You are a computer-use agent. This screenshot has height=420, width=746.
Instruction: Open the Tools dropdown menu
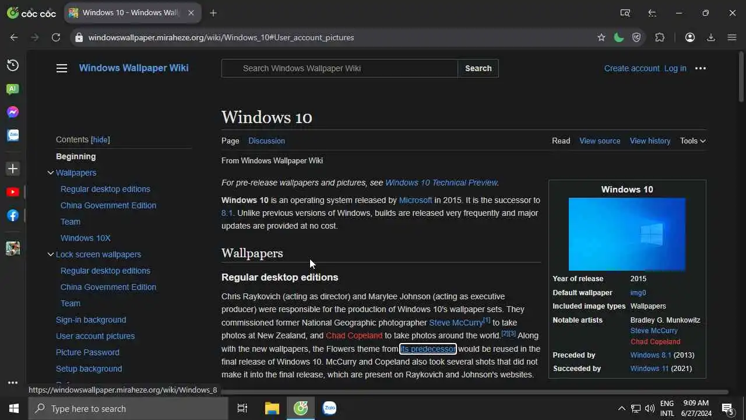pos(693,141)
